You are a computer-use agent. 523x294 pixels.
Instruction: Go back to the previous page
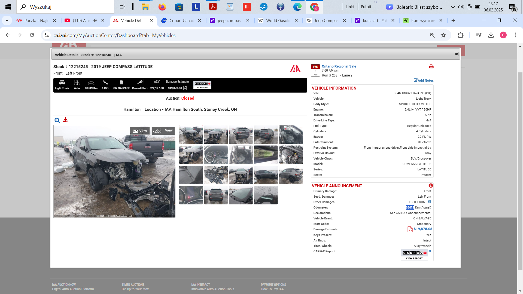8,35
